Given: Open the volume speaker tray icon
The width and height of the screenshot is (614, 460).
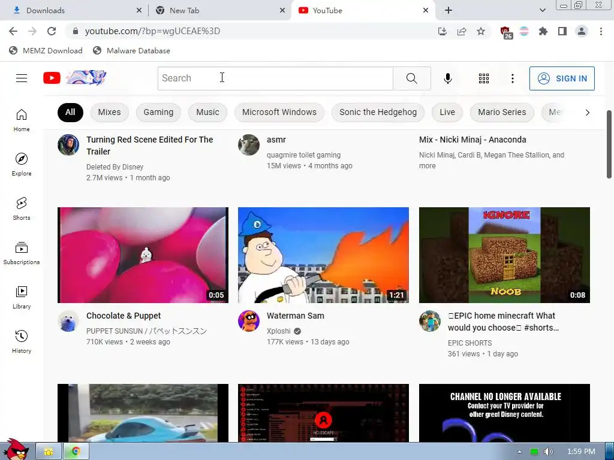Looking at the screenshot, I should click(548, 452).
